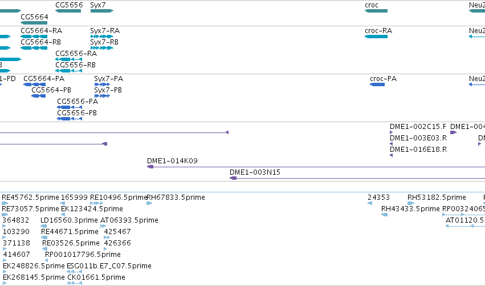Select the 414607 EST marker
Screen dimensions: 485x286
5,261
